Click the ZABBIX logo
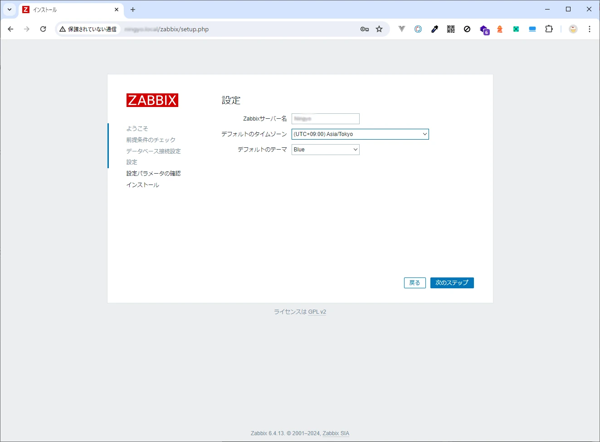This screenshot has width=600, height=442. pos(152,100)
